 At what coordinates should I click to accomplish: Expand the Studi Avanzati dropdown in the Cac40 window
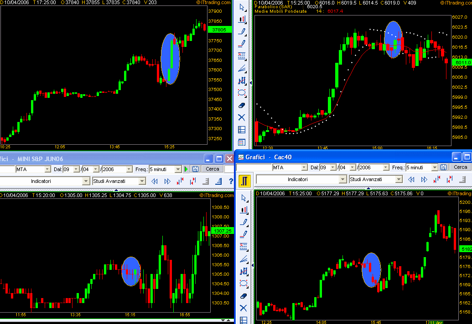point(399,179)
